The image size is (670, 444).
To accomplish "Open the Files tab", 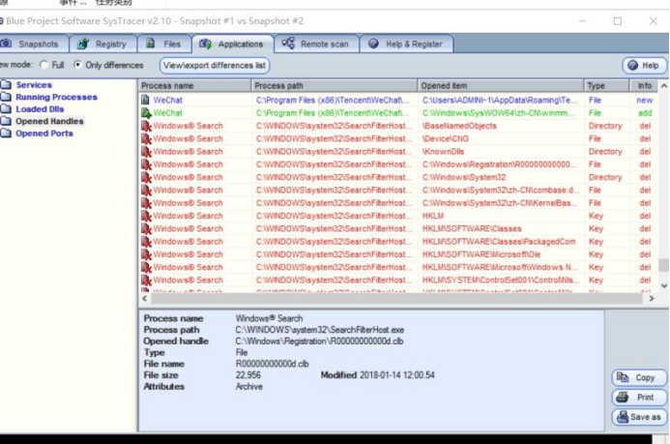I will tap(164, 44).
